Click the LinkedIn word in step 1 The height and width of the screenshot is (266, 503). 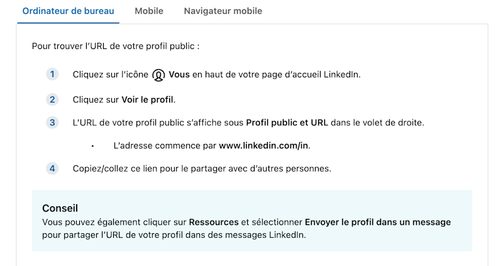[x=341, y=74]
